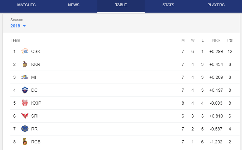Click the CSK team logo
The height and width of the screenshot is (150, 242).
pyautogui.click(x=25, y=51)
